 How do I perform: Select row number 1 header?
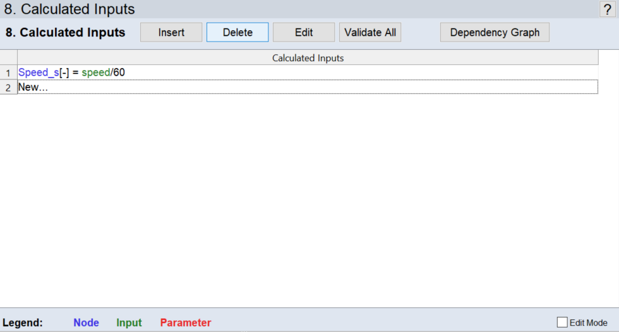8,73
